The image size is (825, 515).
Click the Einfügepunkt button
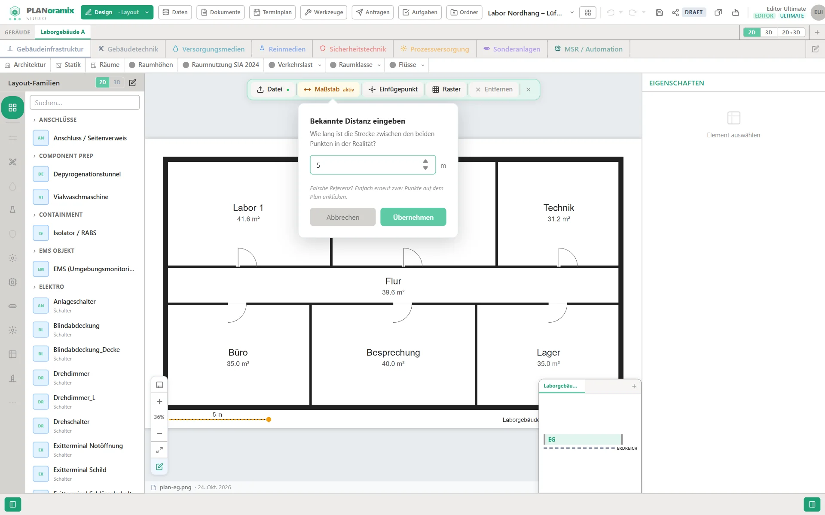pos(393,89)
